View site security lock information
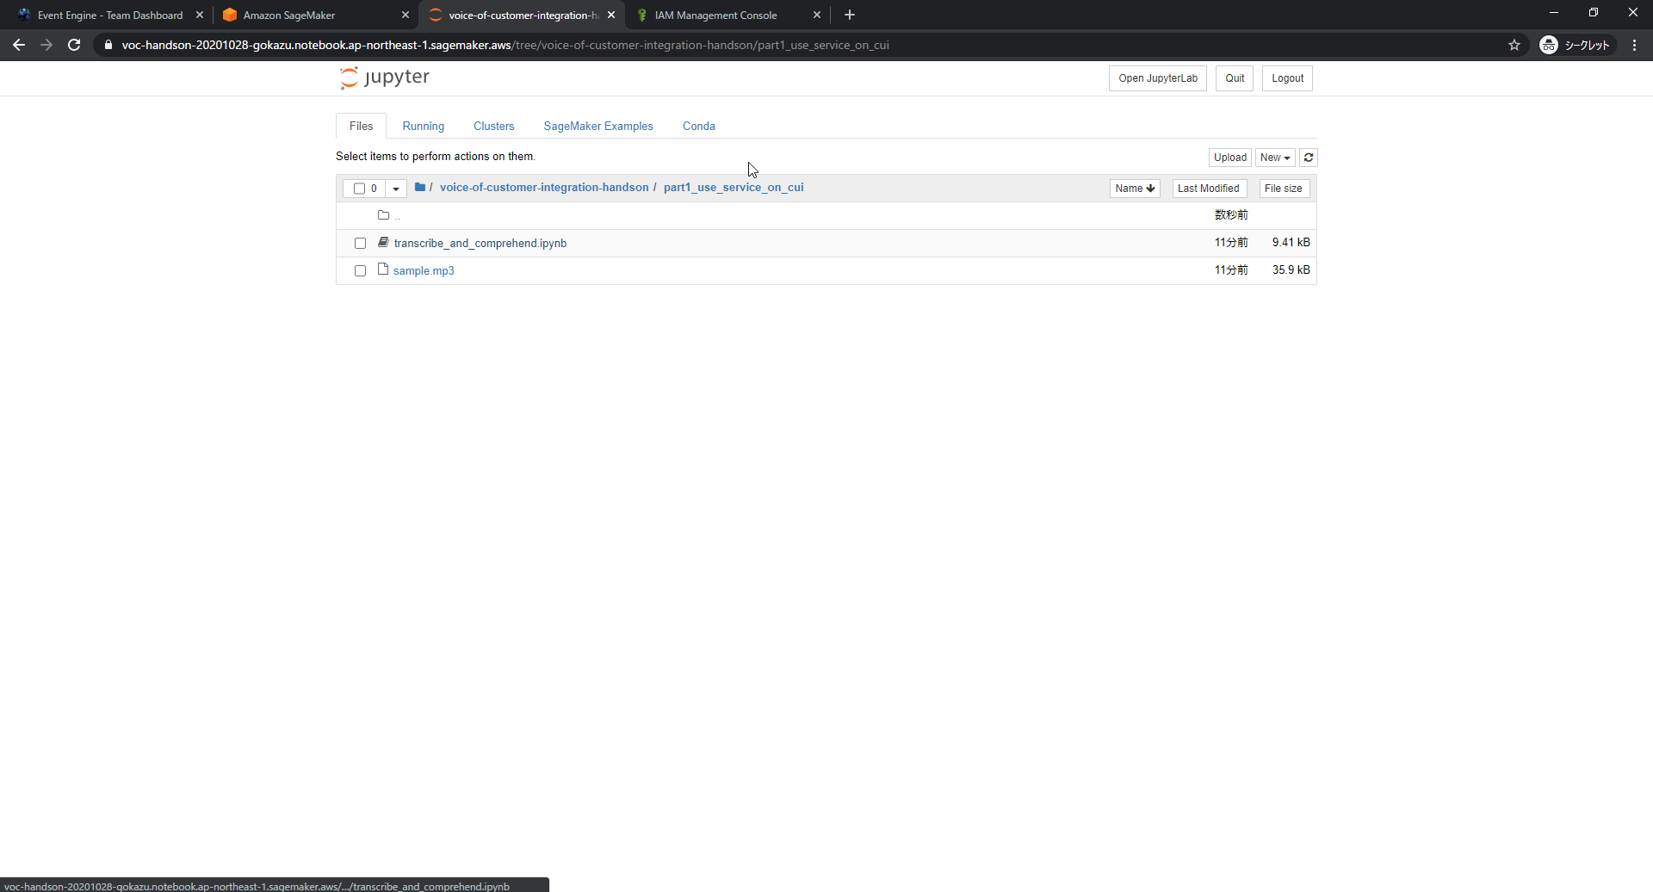Screen dimensions: 1653x892 pos(108,45)
